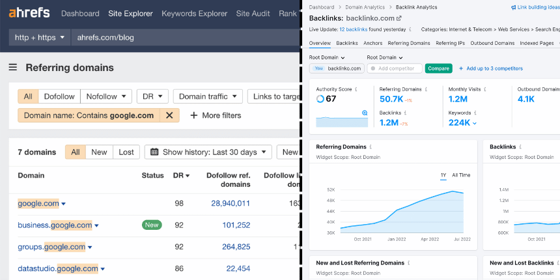The image size is (560, 280).
Task: Open external link icon next to backlinko.com
Action: [x=399, y=18]
